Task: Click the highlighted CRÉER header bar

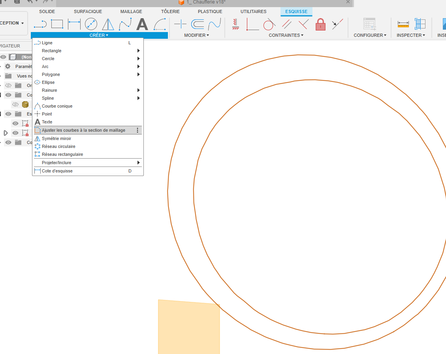Action: click(x=99, y=35)
